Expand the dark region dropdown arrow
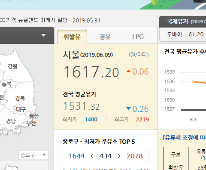Viewport: 206px width, 170px height. pyautogui.click(x=43, y=35)
